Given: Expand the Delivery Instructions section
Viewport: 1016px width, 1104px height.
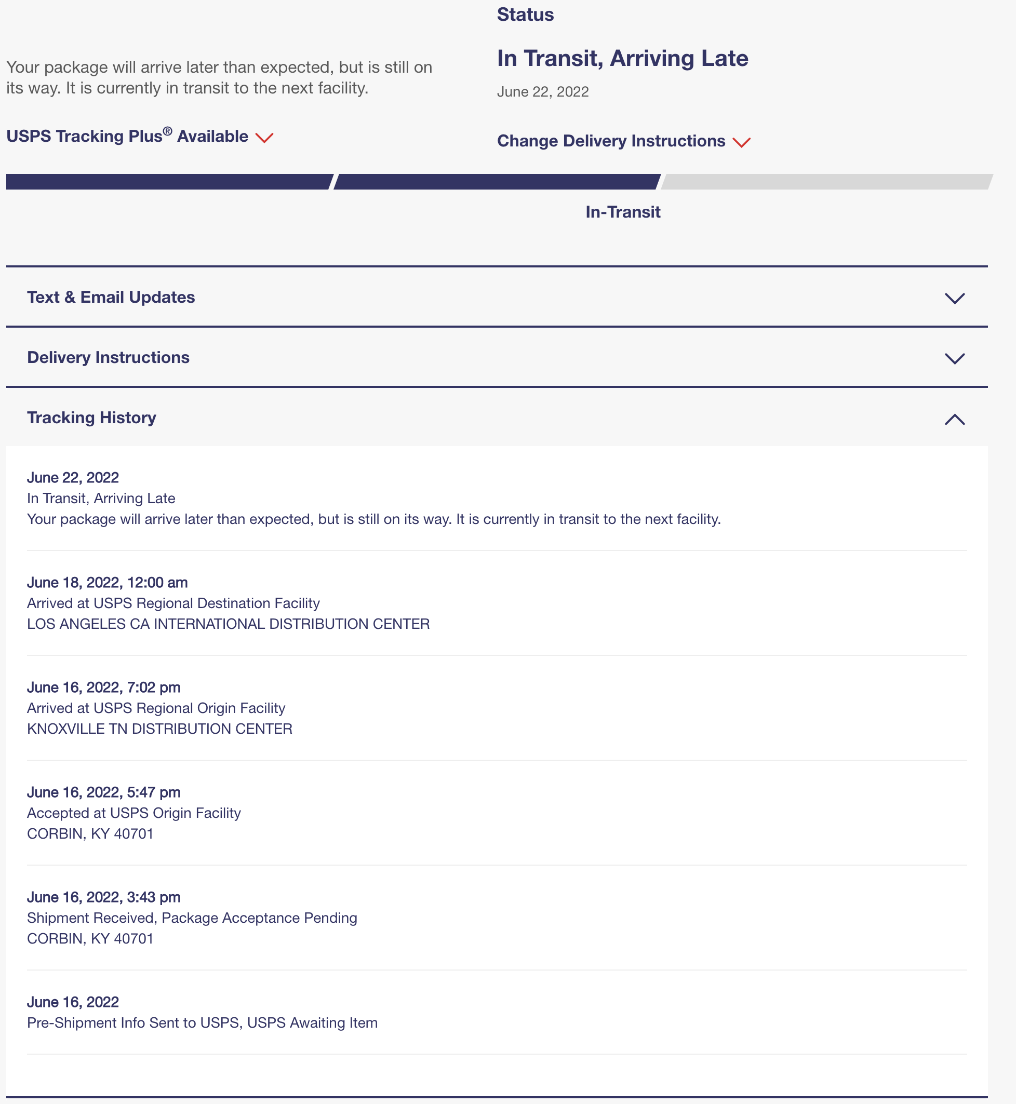Looking at the screenshot, I should 497,358.
